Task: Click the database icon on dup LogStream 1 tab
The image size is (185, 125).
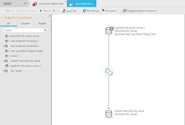Action: pos(71,4)
